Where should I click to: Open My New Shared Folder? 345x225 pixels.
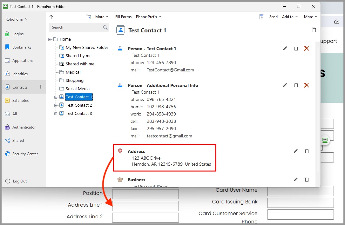87,48
